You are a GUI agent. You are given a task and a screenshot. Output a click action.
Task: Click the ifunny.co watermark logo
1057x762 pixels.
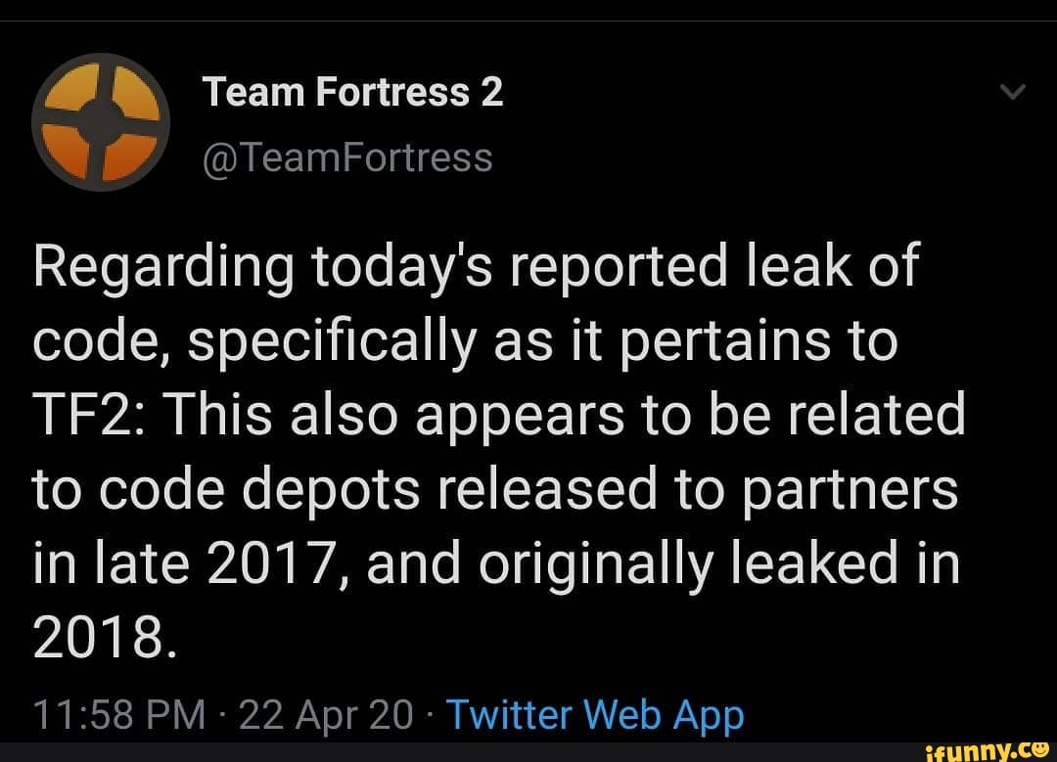[x=988, y=748]
